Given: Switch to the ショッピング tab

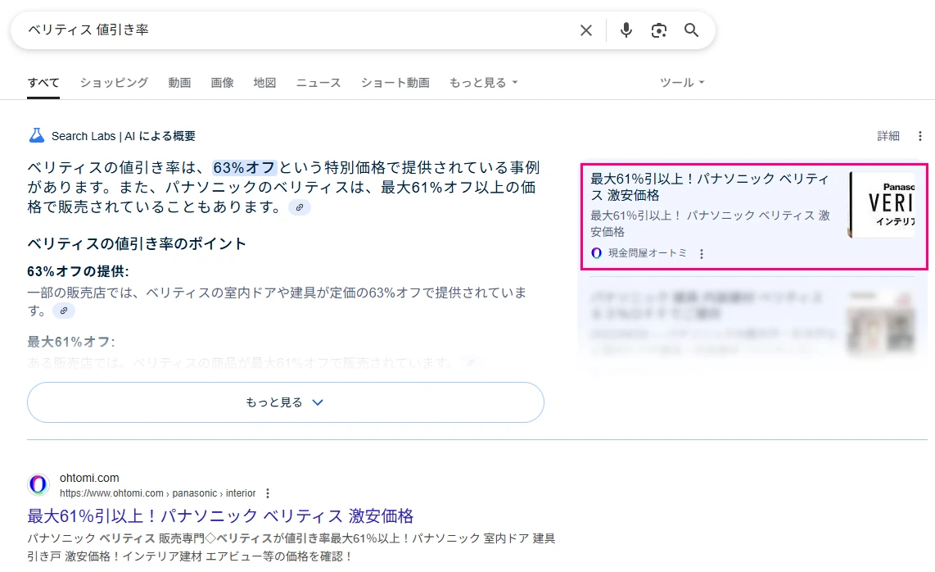Looking at the screenshot, I should 114,83.
